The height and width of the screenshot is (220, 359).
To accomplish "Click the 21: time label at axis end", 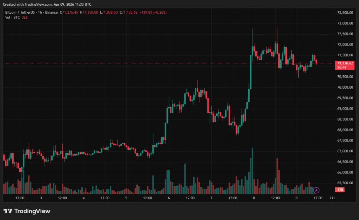I will tap(332, 198).
